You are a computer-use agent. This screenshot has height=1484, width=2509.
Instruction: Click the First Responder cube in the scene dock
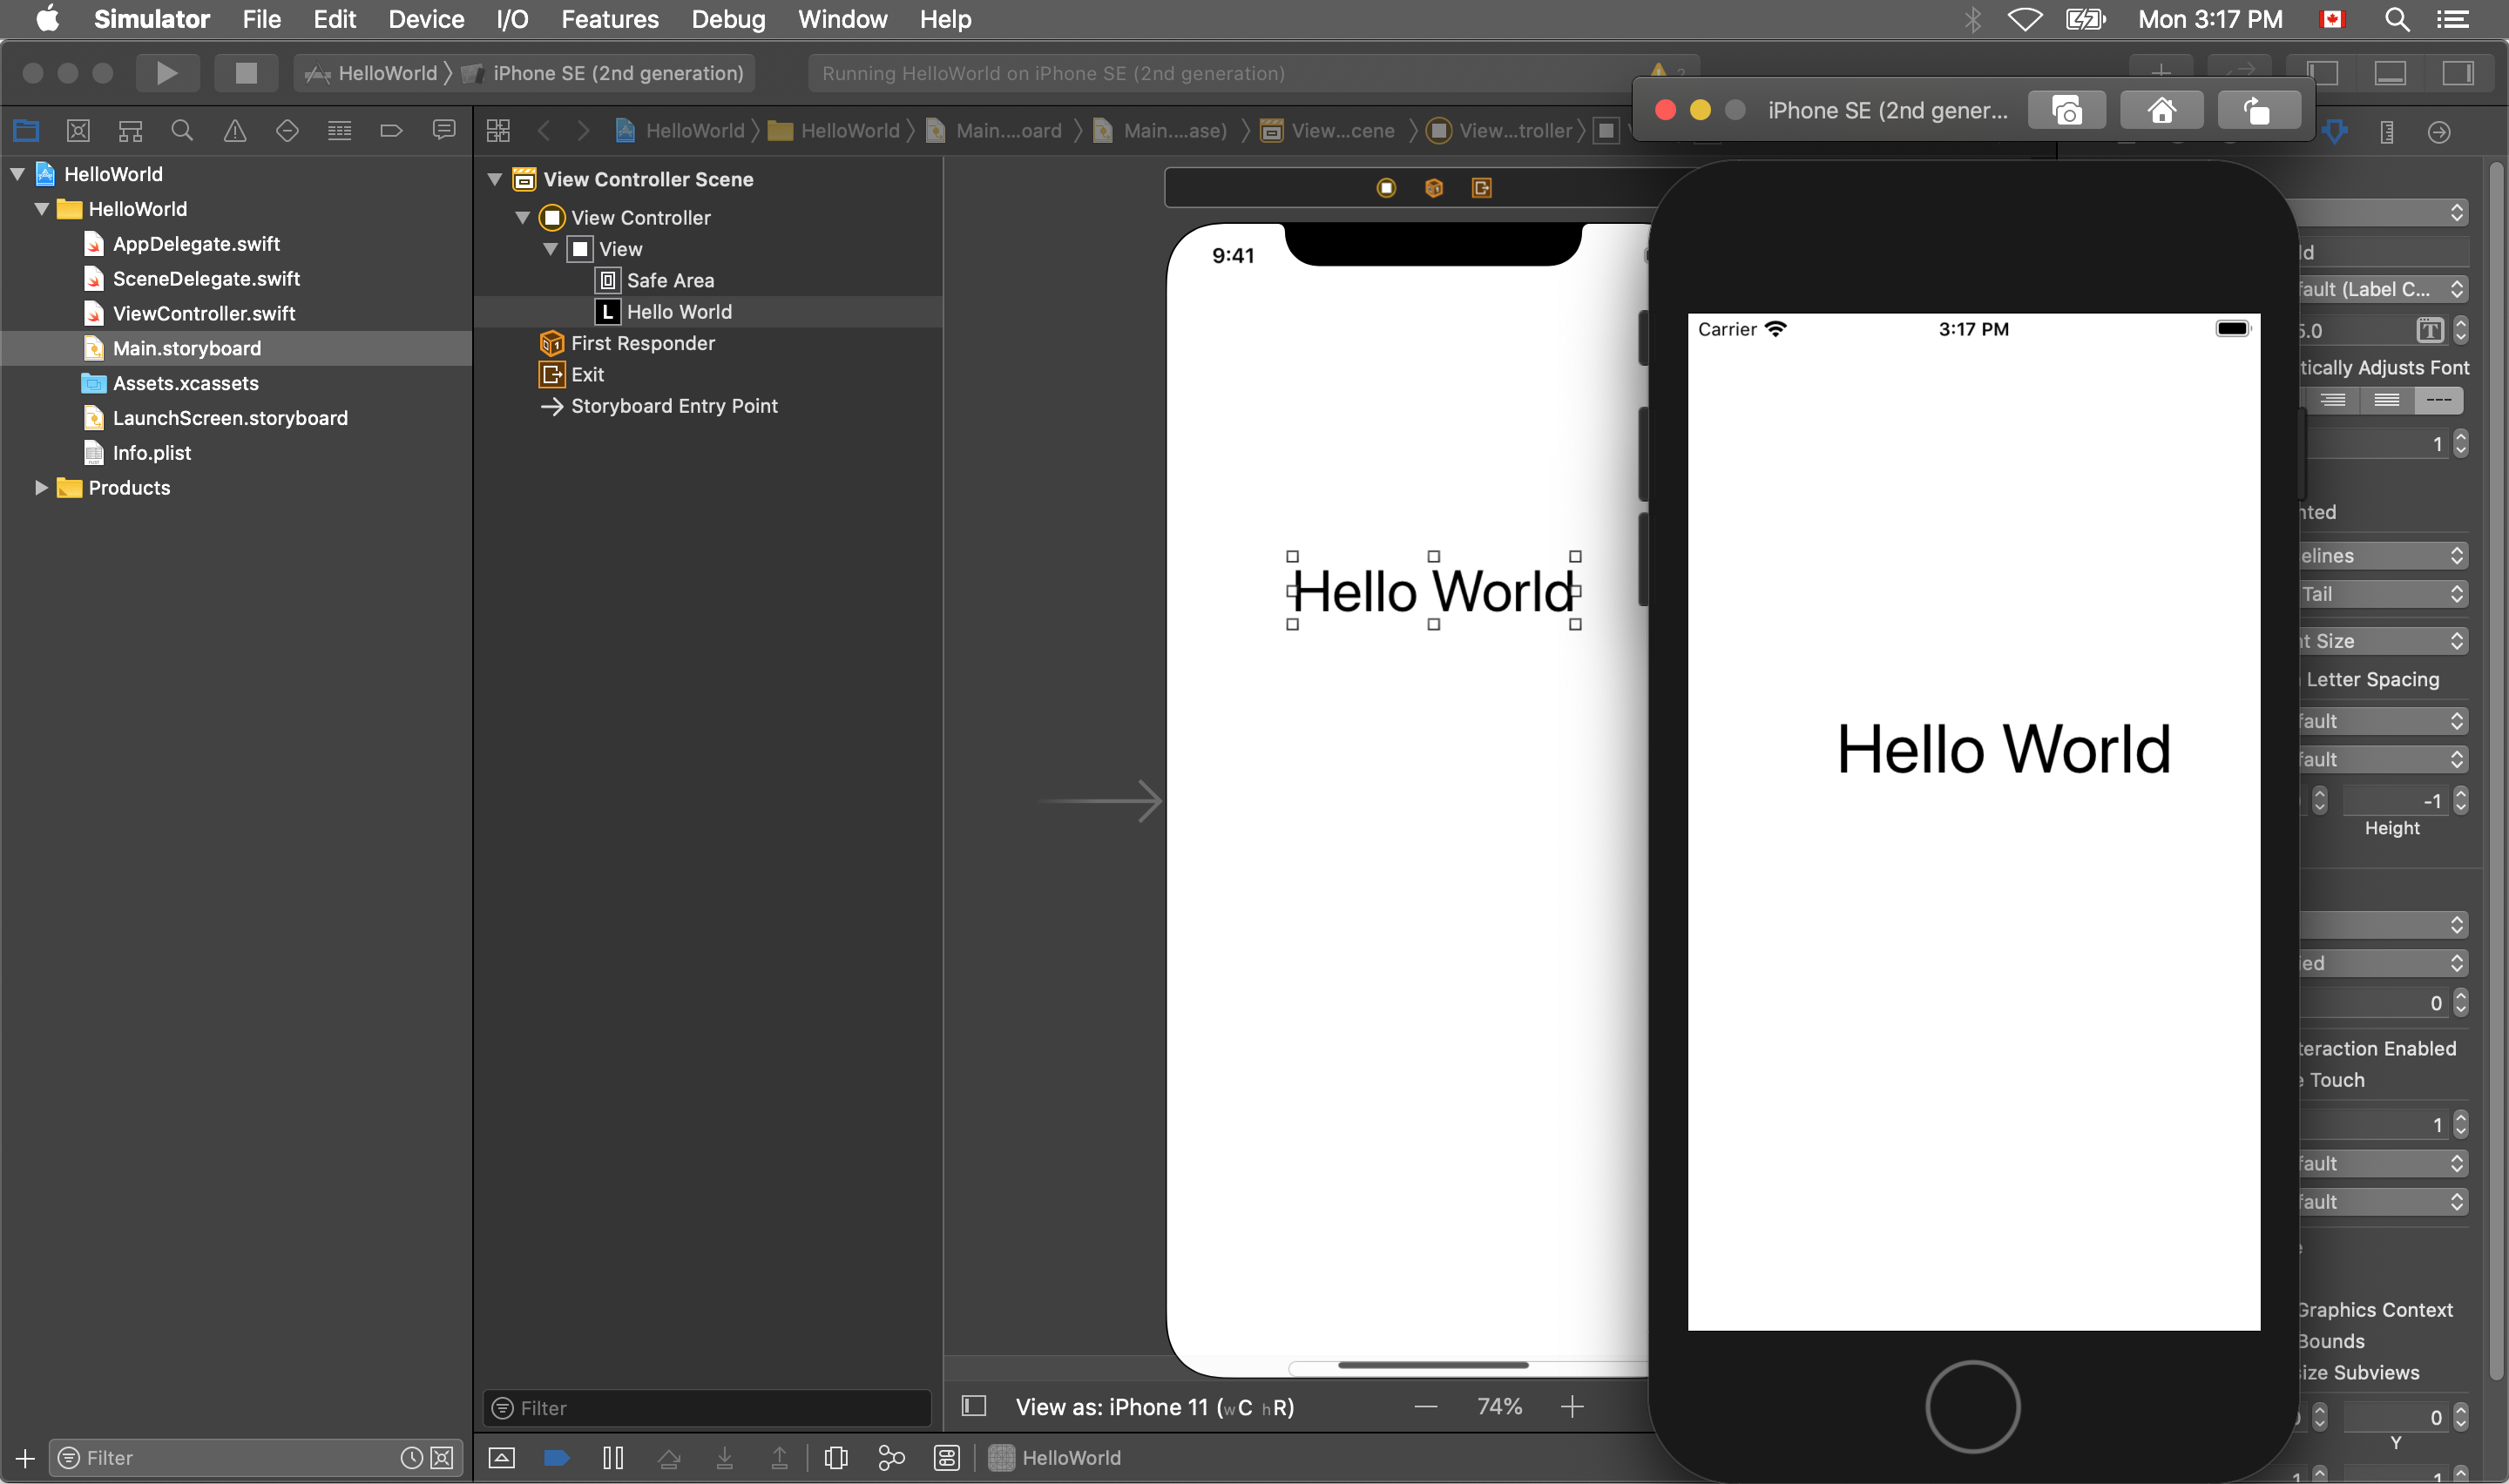1434,188
